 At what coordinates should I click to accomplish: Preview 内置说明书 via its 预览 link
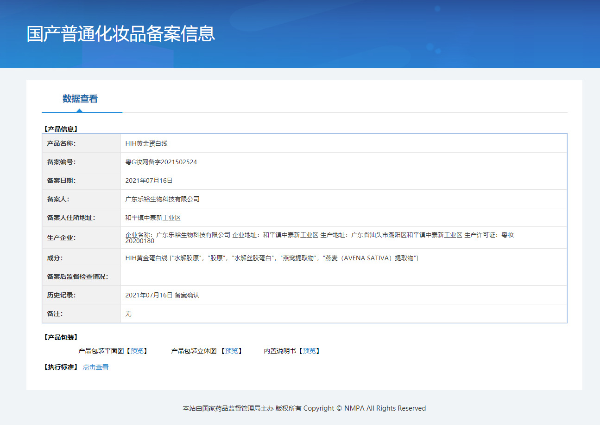tap(309, 351)
